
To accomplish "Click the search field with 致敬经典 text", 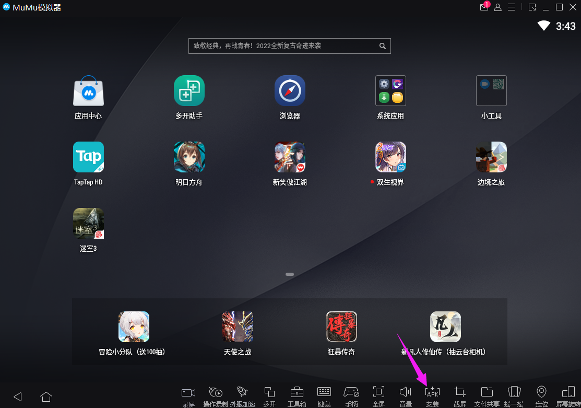I will (289, 46).
